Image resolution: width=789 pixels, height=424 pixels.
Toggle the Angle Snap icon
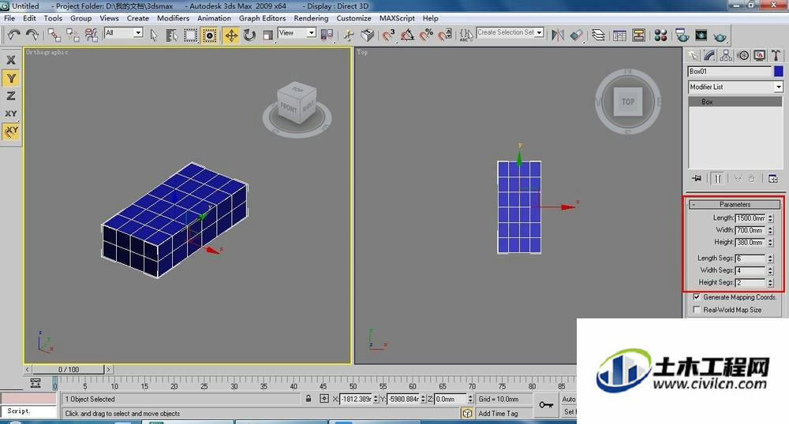point(407,35)
